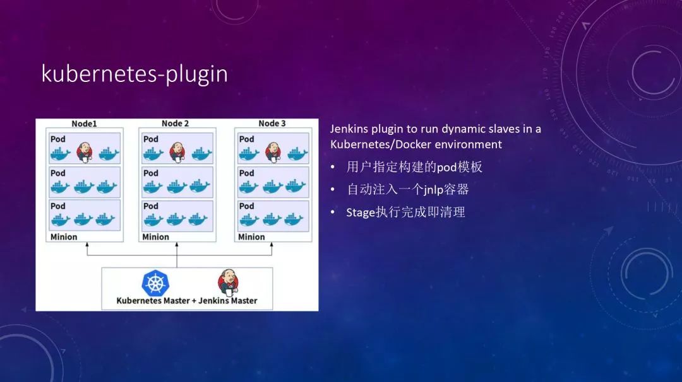Select the top Pod label in Node1

point(58,139)
